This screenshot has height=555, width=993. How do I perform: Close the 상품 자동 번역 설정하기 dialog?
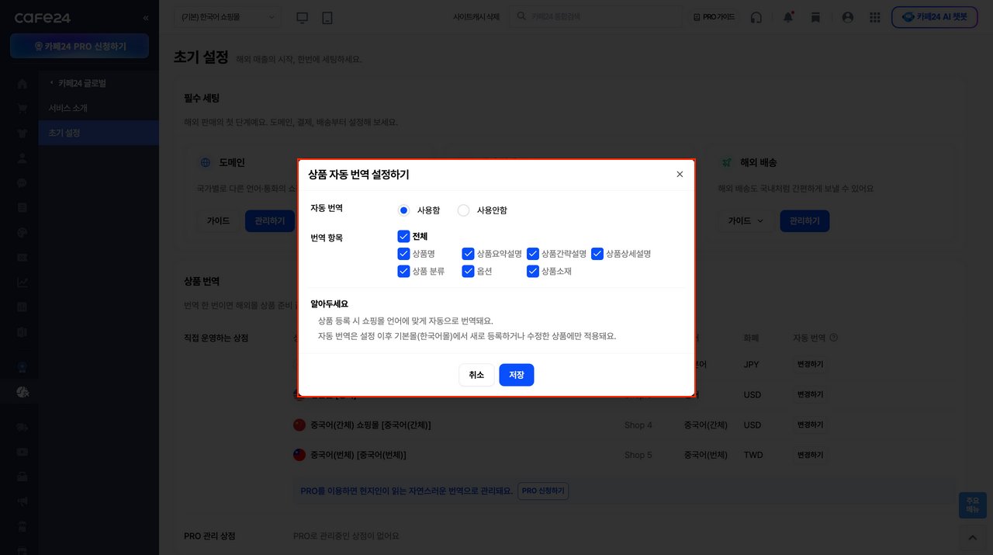tap(680, 175)
